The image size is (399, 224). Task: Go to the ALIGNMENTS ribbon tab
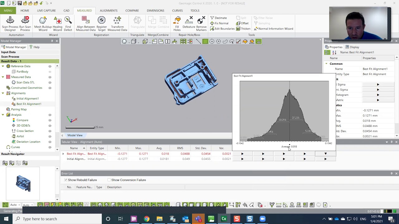(108, 11)
